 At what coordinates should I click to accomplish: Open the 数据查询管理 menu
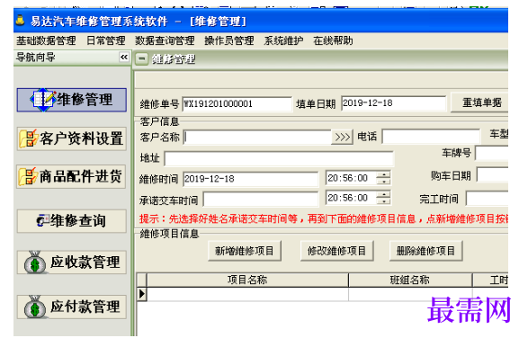[165, 40]
